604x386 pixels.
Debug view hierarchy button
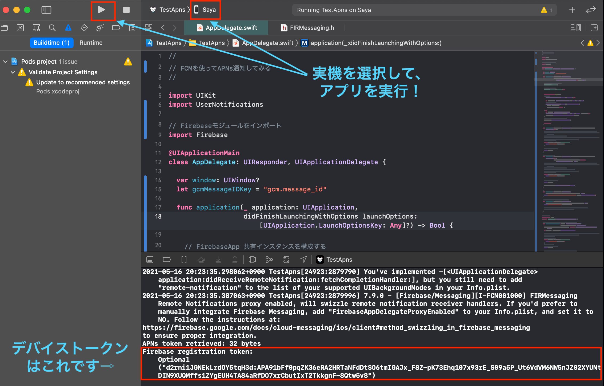[252, 260]
